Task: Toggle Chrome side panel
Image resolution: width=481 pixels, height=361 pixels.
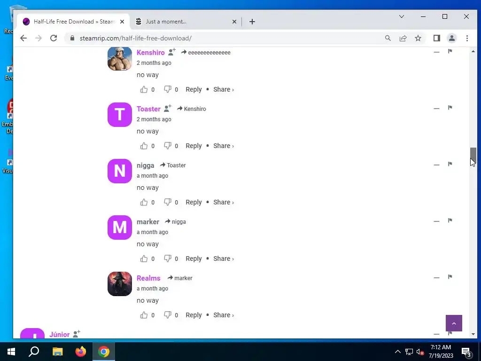Action: pos(437,38)
